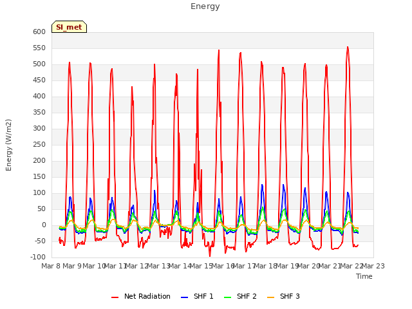Click the 450 y-axis tick label

click(x=39, y=80)
